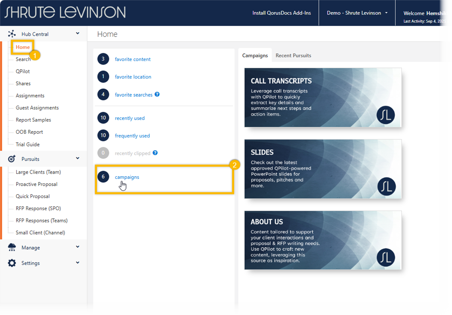
Task: Open the Demo - Shrute Levinson dropdown
Action: (x=357, y=13)
